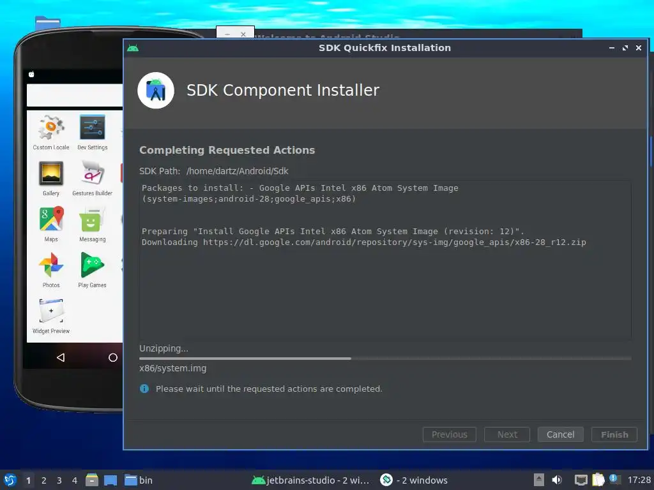This screenshot has height=490, width=654.
Task: Close the SDK Quickfix Installation dialog
Action: click(638, 48)
